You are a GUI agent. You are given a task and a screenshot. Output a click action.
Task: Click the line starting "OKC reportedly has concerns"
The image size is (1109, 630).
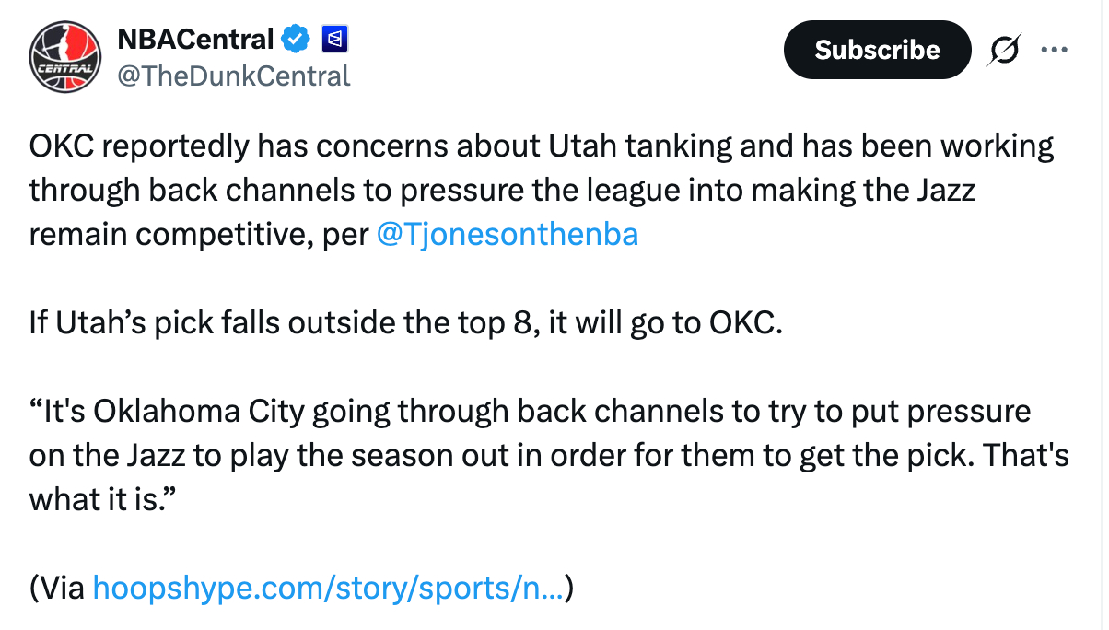[542, 146]
